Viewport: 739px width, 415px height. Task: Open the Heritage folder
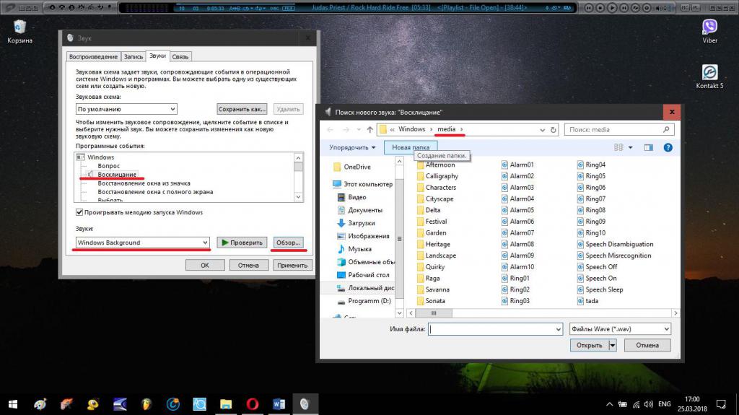click(x=434, y=244)
